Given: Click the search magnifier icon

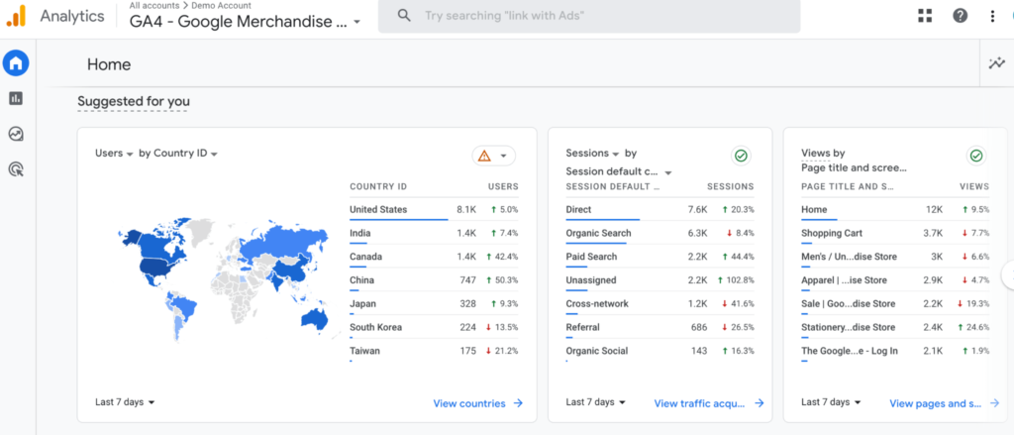Looking at the screenshot, I should (404, 16).
